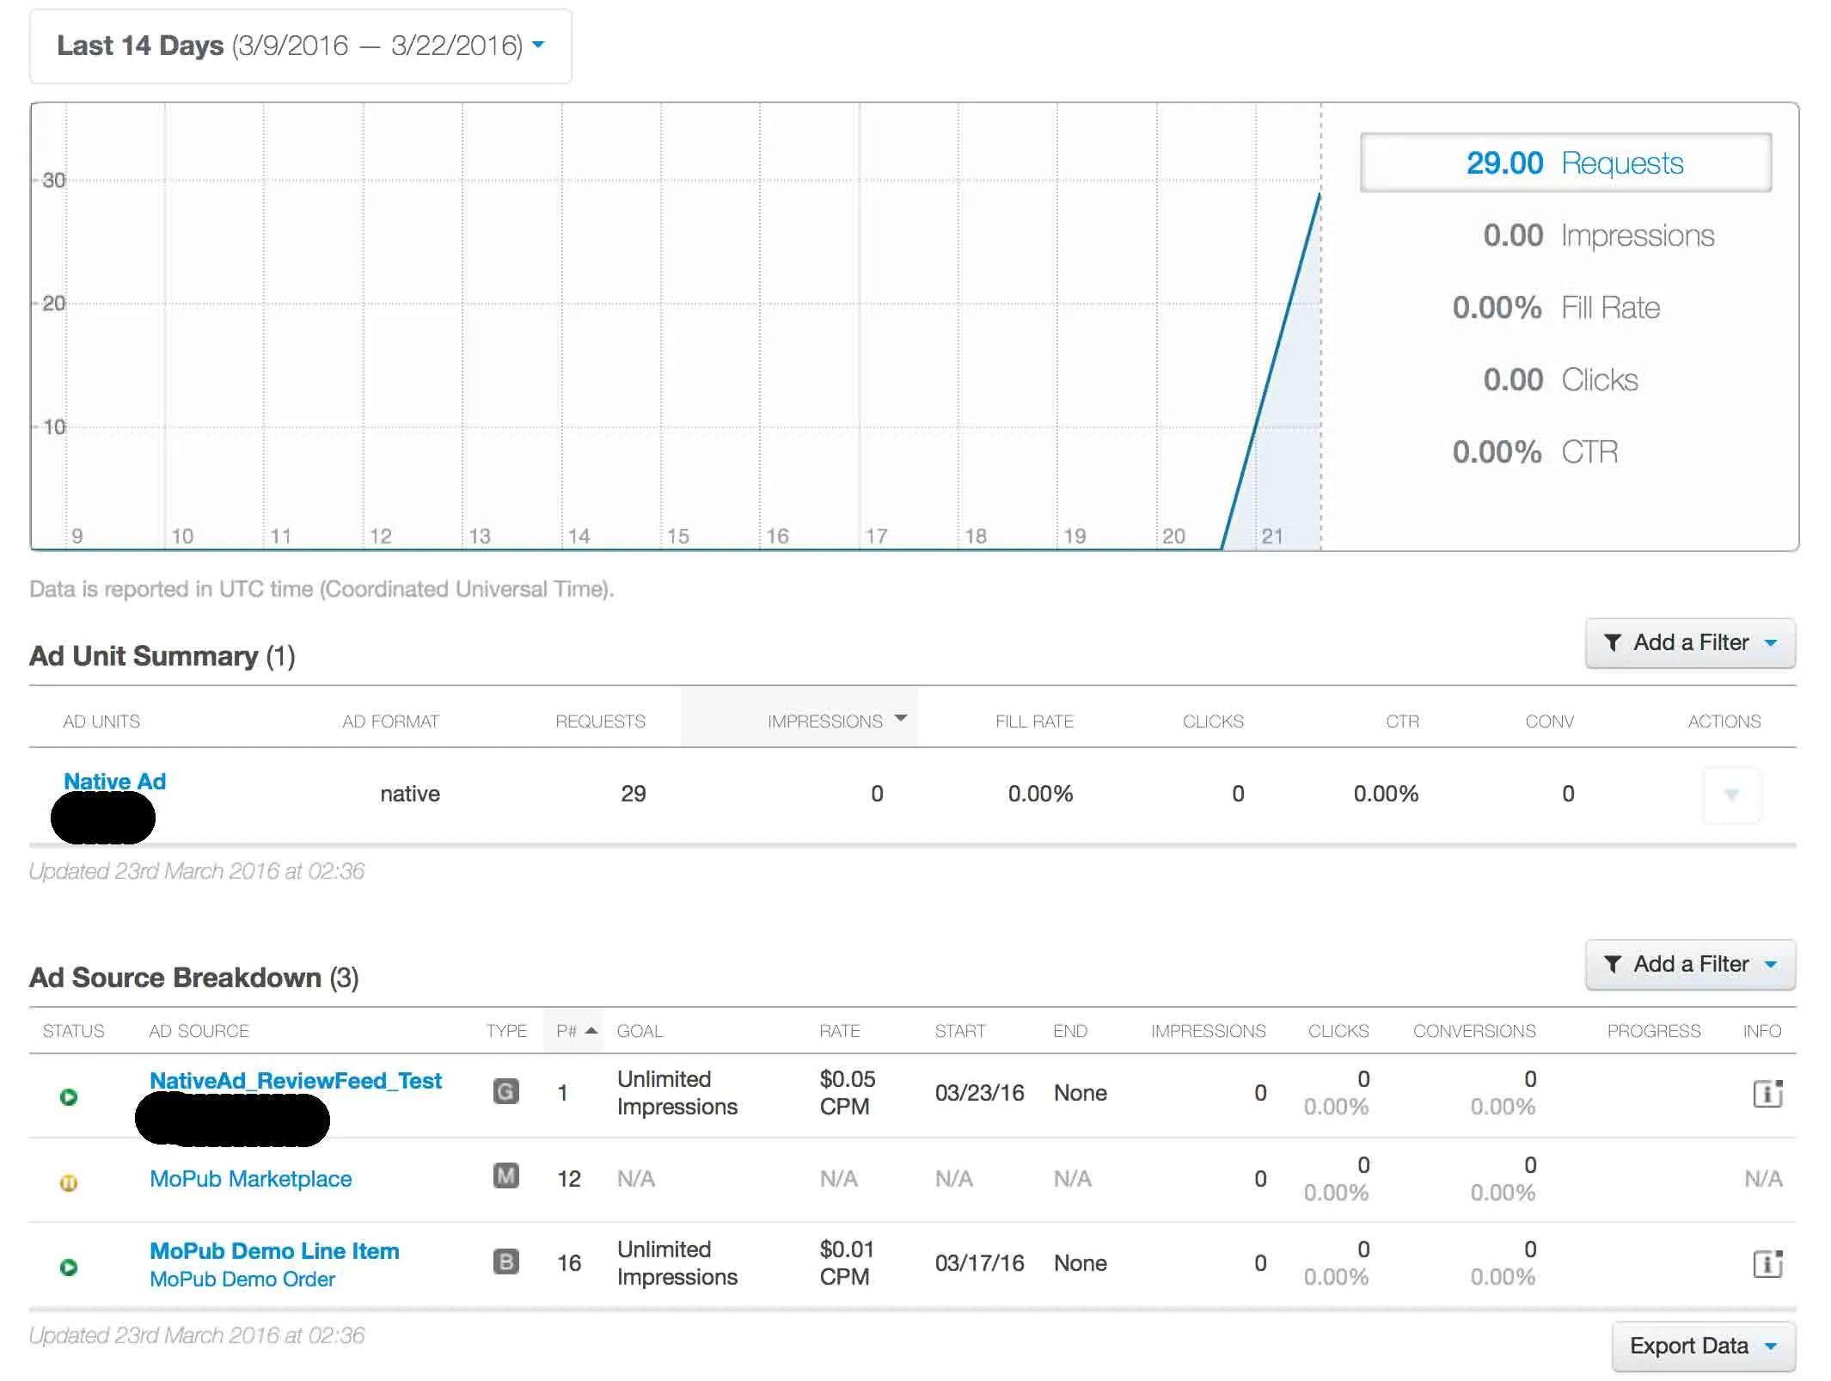
Task: Click green running status icon of MoPub Demo Line Item
Action: 69,1267
